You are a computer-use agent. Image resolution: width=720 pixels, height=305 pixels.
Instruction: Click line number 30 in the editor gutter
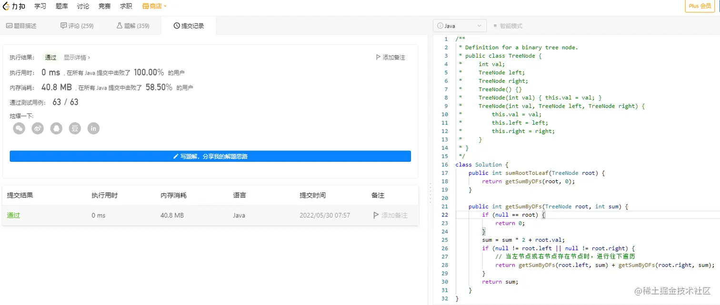click(x=445, y=282)
